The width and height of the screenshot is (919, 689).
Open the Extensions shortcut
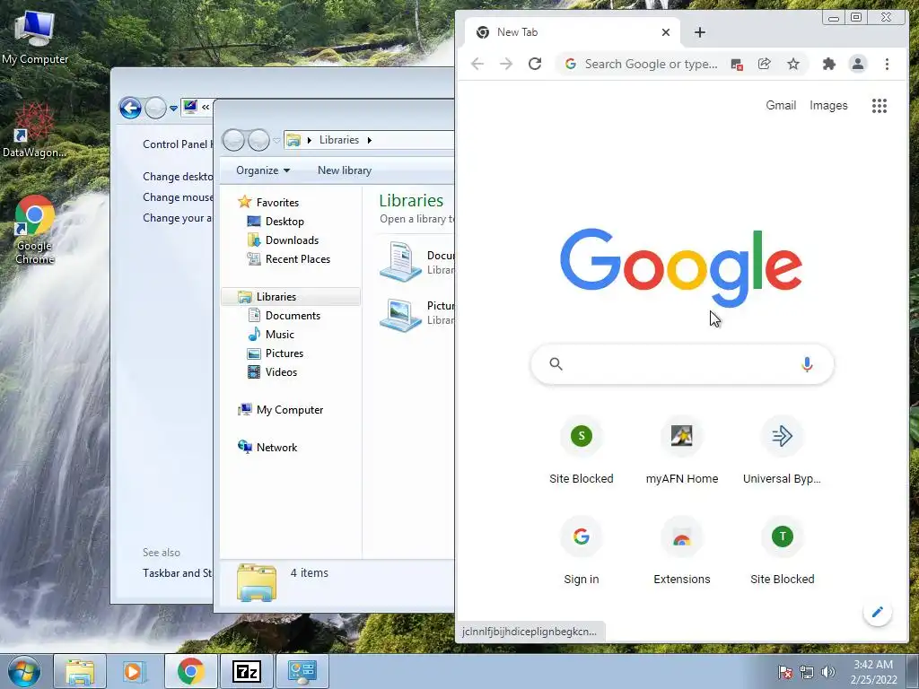coord(682,551)
